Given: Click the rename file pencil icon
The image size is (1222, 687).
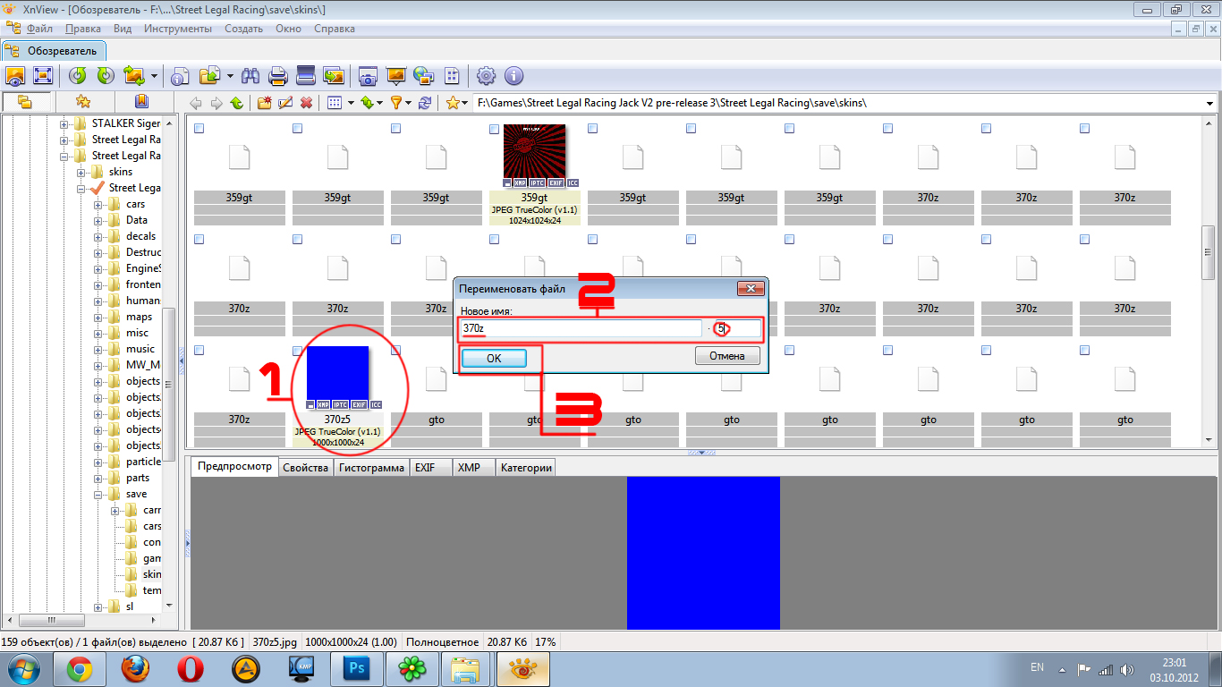Looking at the screenshot, I should pos(285,103).
